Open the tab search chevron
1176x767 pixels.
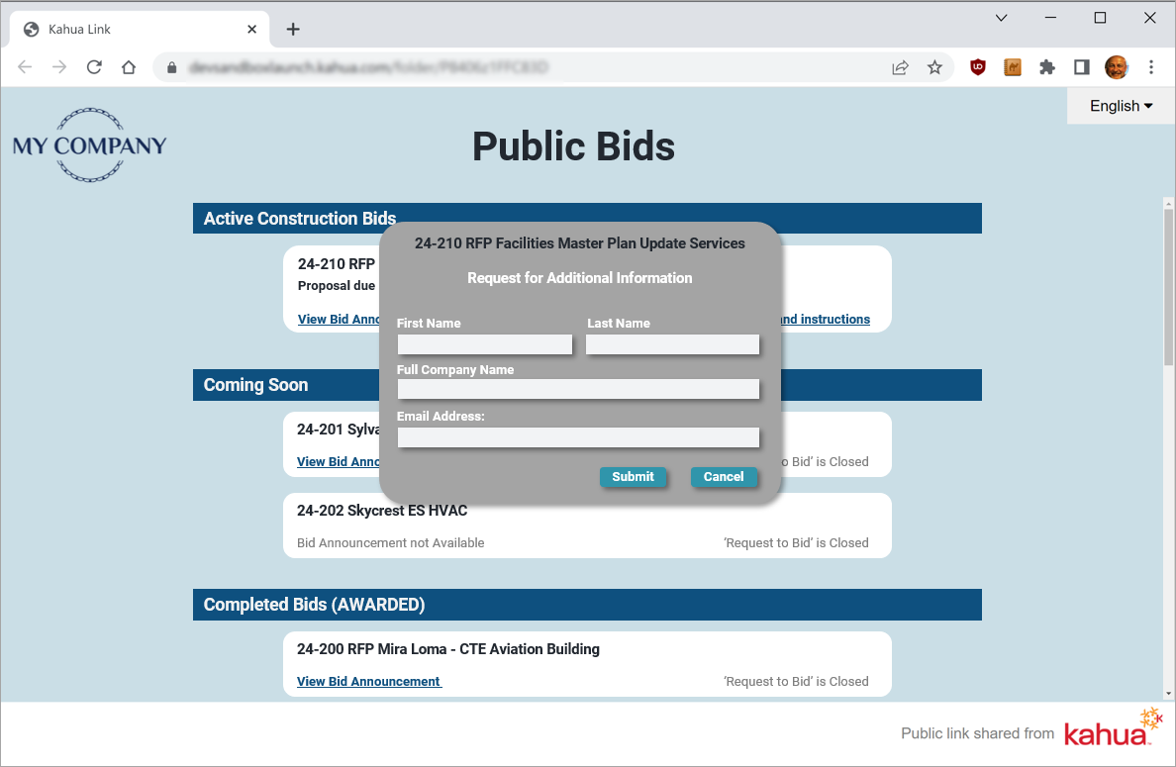coord(1001,18)
